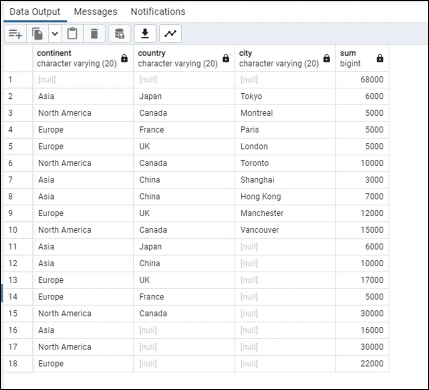
Task: Open the Graph Visualiser line chart icon
Action: [x=170, y=34]
